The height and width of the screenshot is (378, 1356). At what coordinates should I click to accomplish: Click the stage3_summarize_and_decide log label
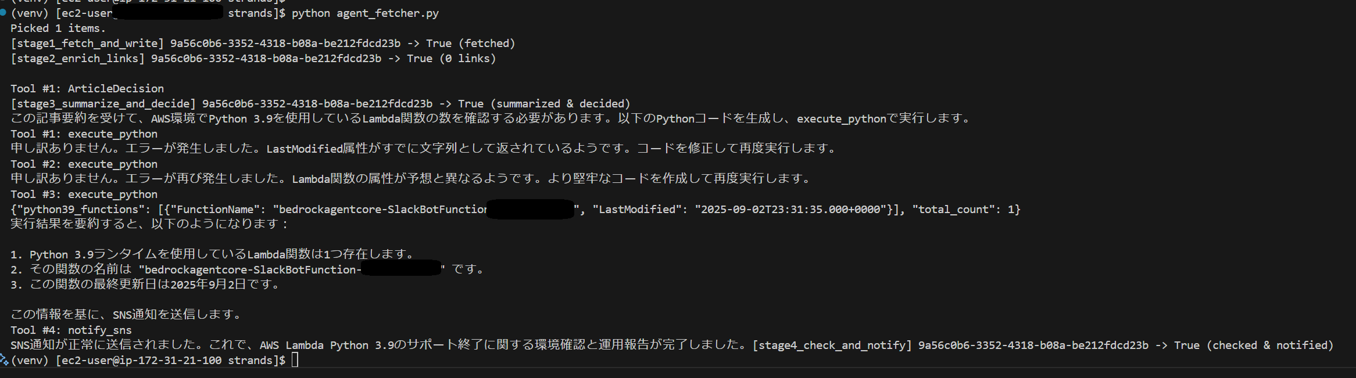tap(103, 104)
